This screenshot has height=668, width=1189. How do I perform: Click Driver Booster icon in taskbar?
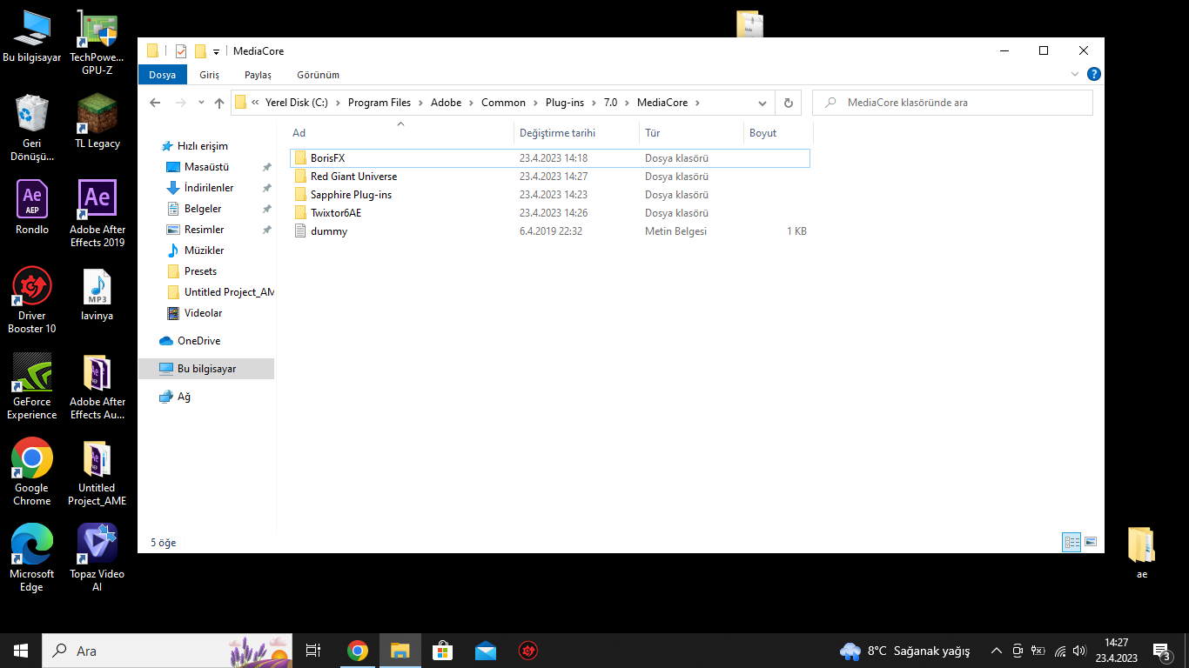[x=528, y=651]
